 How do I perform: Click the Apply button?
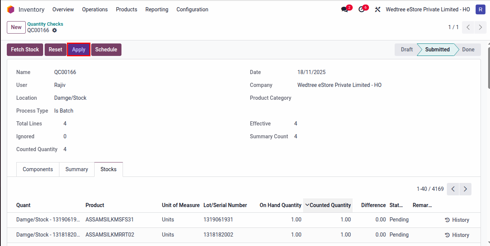79,50
